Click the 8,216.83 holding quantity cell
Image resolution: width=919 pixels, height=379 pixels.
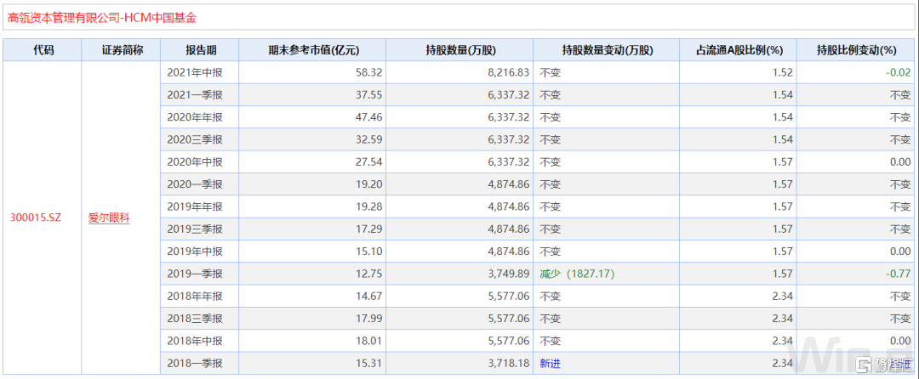[x=506, y=73]
